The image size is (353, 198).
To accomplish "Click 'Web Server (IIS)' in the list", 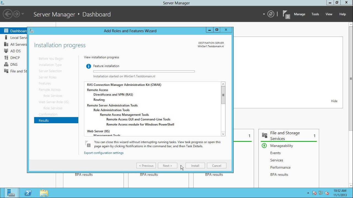I will (x=98, y=131).
